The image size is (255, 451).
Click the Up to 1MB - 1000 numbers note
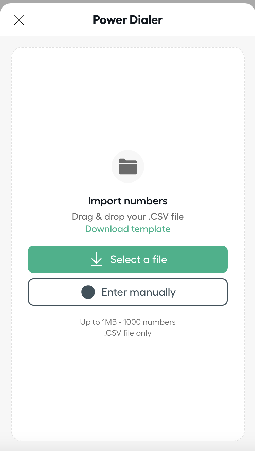coord(128,322)
